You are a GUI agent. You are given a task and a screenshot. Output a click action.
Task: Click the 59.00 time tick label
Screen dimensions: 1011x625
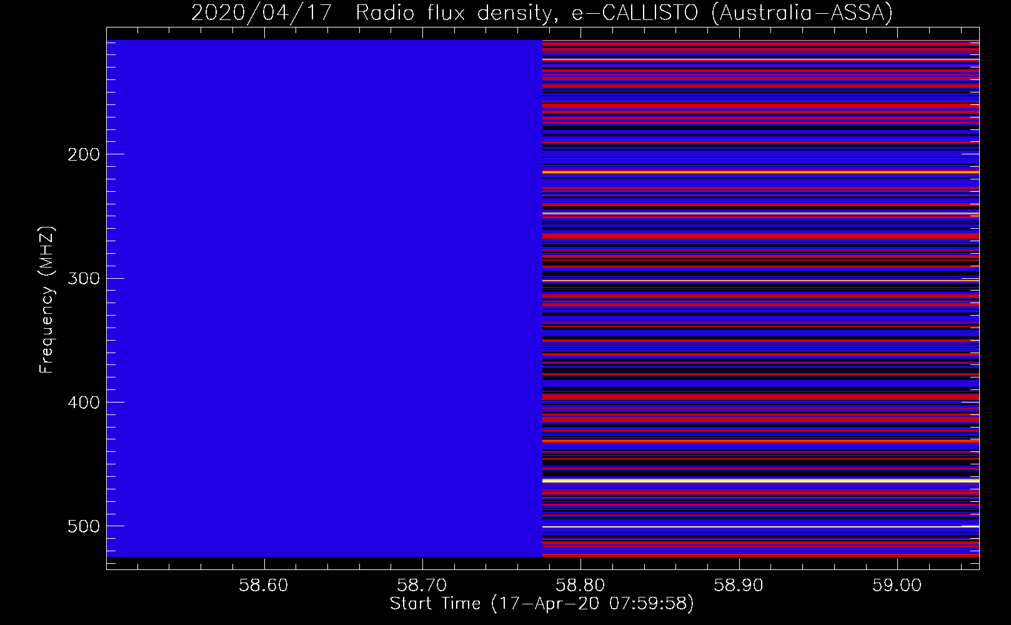[x=898, y=586]
